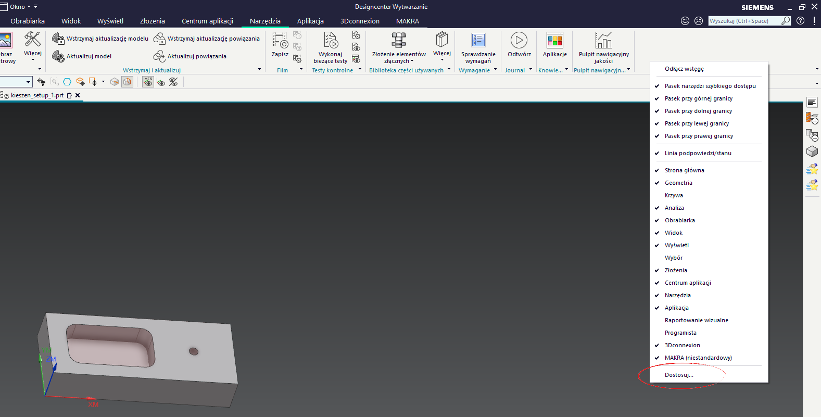Viewport: 821px width, 417px height.
Task: Switch to Centrum aplikacji ribbon tab
Action: pyautogui.click(x=207, y=21)
